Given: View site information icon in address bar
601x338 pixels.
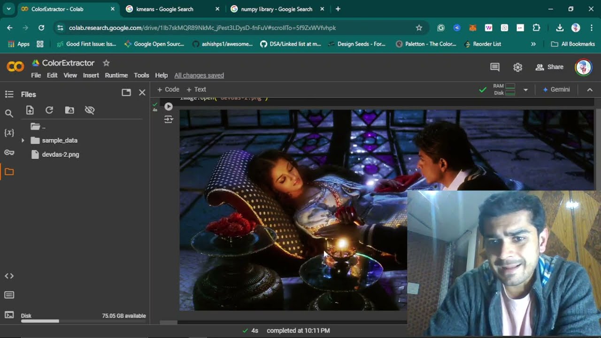Looking at the screenshot, I should tap(60, 28).
